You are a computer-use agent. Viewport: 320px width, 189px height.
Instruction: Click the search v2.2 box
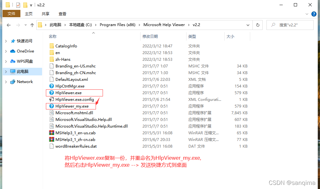click(x=290, y=25)
